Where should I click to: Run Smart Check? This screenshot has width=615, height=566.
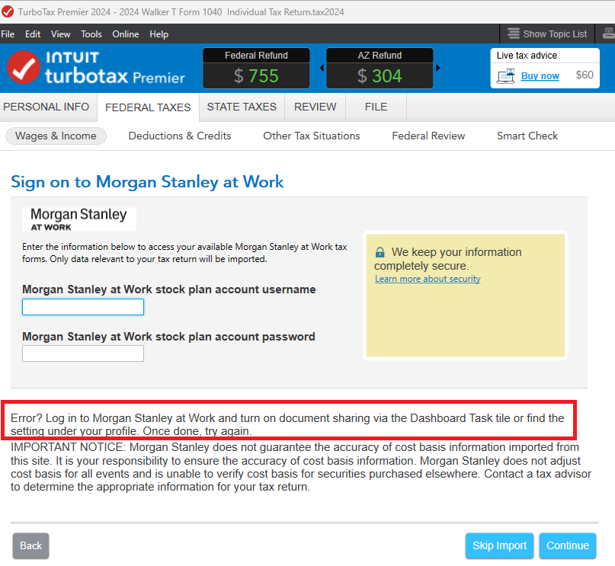click(x=527, y=136)
